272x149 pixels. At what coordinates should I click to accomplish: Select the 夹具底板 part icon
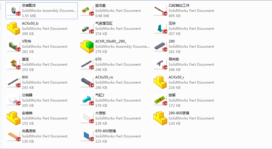coord(14,136)
